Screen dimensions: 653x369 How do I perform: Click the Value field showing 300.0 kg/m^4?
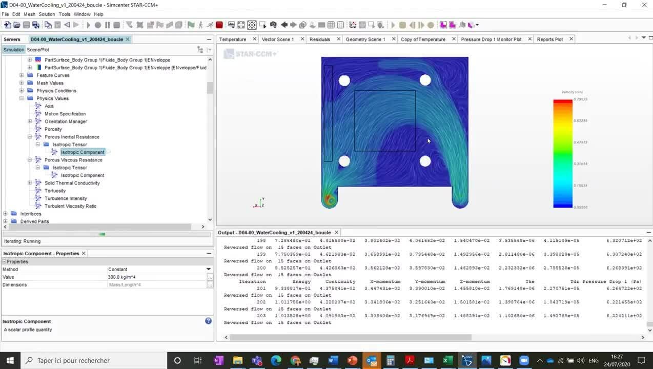click(x=156, y=277)
